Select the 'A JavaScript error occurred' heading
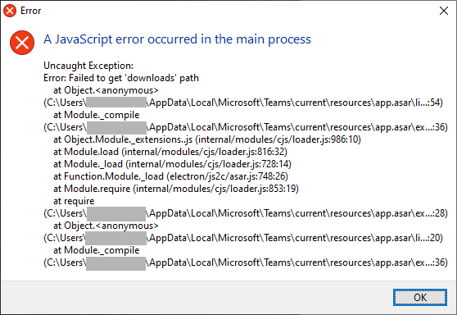Image resolution: width=457 pixels, height=315 pixels. [x=177, y=39]
